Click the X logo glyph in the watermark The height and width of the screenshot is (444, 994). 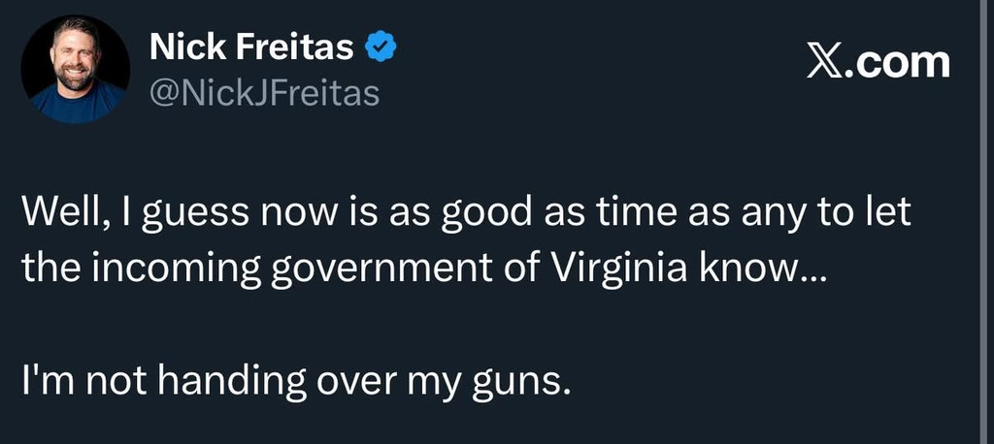[825, 62]
